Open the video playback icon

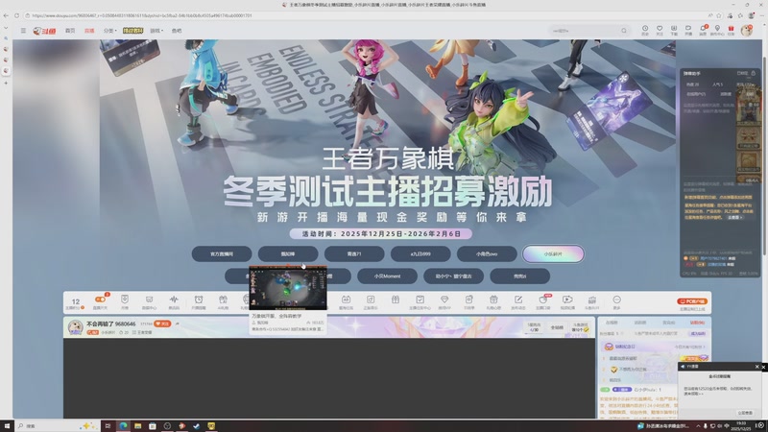point(567,301)
